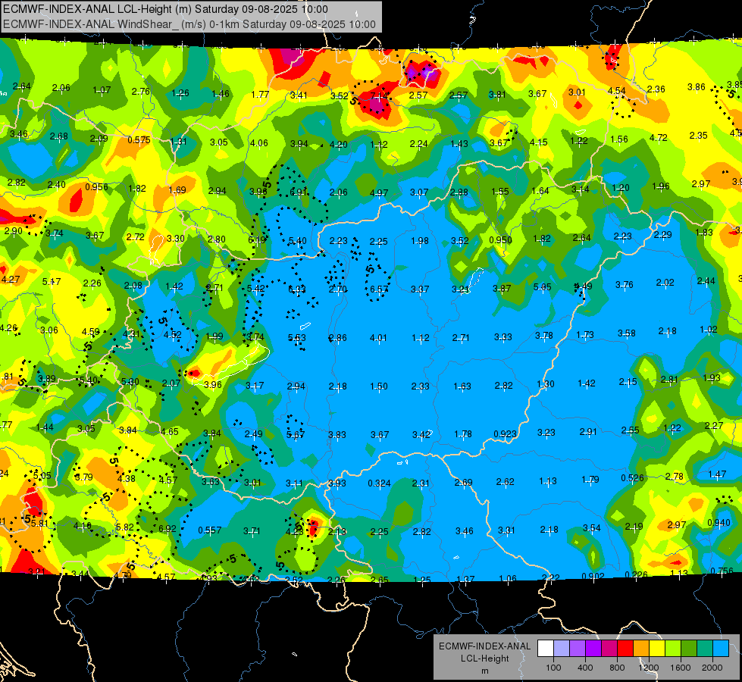Select the teal legend color swatch
The height and width of the screenshot is (682, 742).
coord(705,649)
